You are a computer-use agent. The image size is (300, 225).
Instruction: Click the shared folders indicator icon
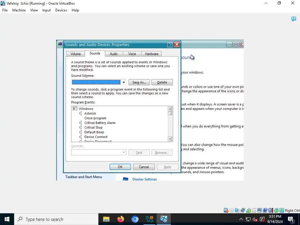254,210
